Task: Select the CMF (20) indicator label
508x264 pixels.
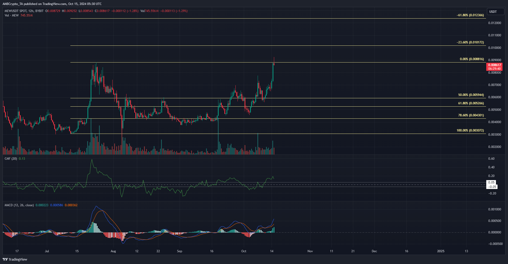Action: (x=11, y=159)
